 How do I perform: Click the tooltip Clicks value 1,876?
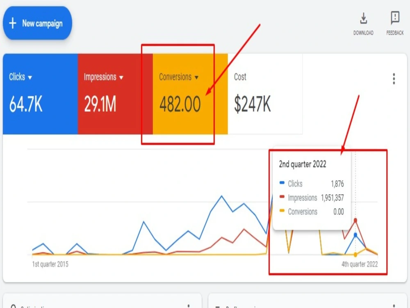[337, 184]
